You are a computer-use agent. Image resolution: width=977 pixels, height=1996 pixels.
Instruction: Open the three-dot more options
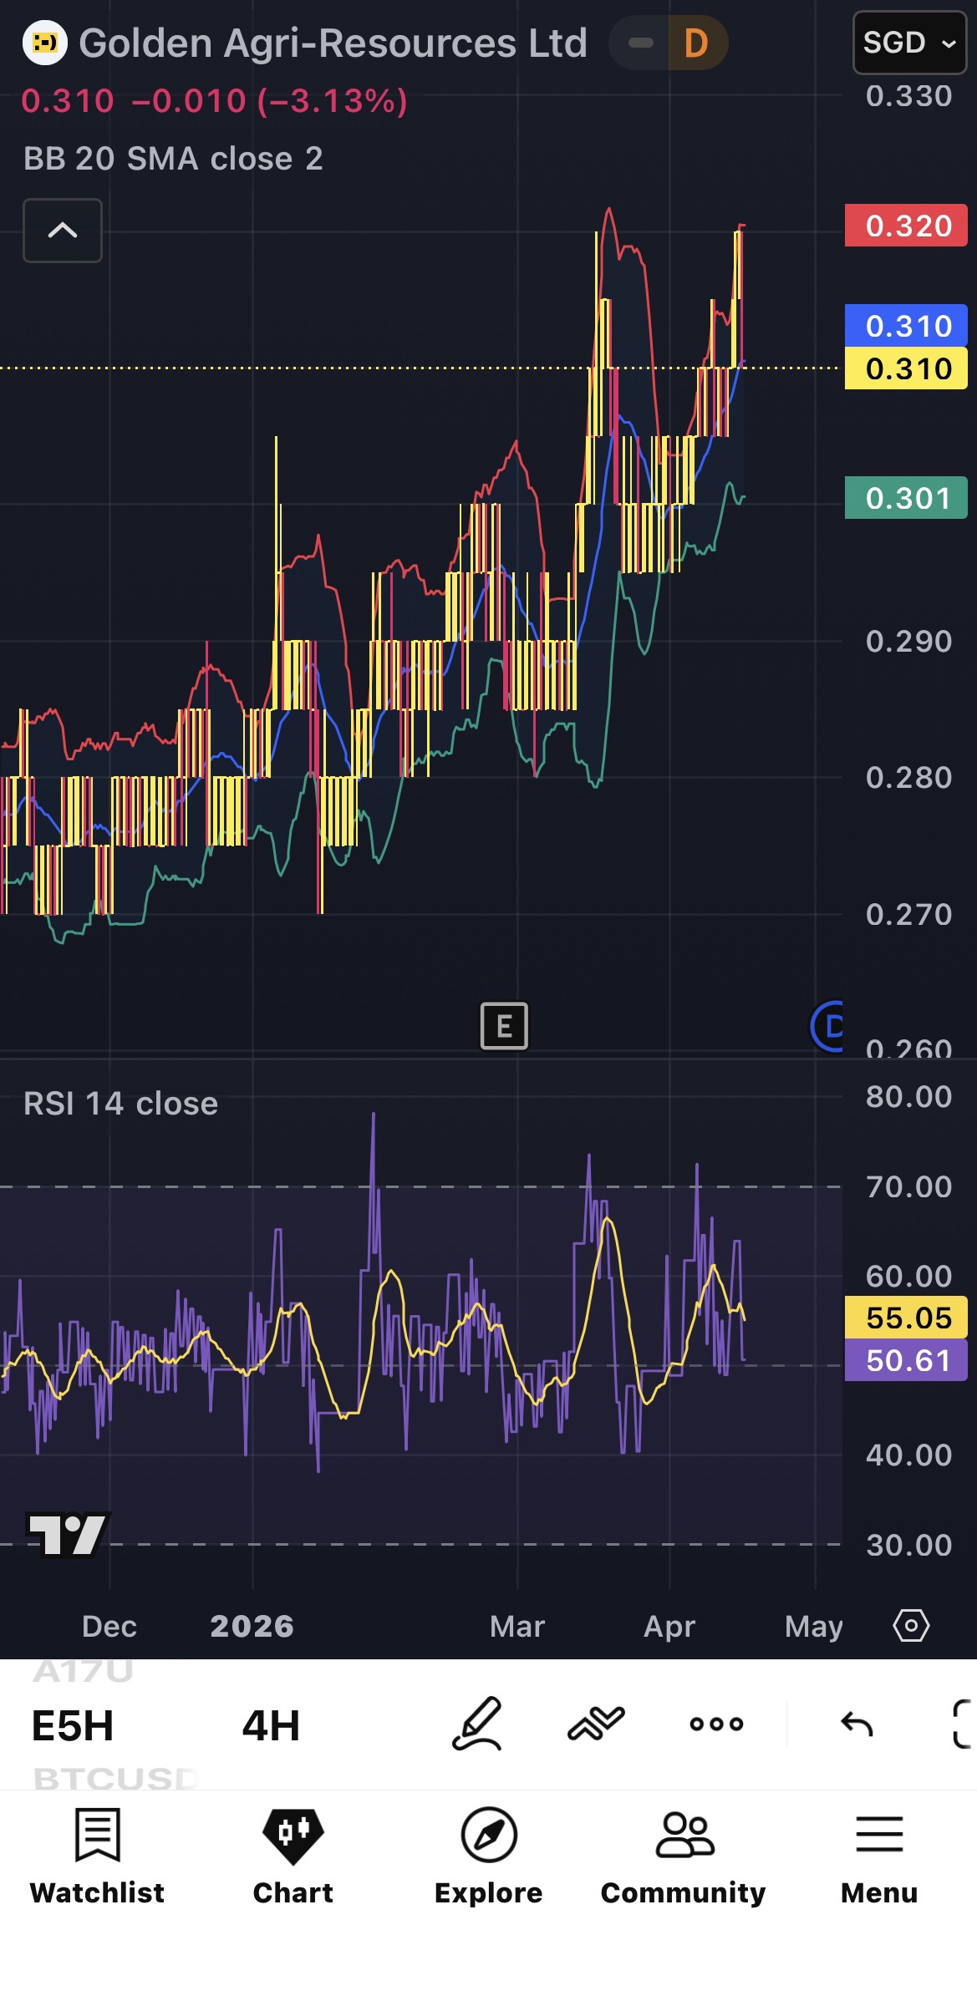pos(716,1724)
